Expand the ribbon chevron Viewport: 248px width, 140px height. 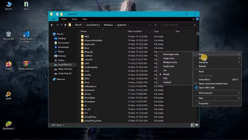coord(193,19)
